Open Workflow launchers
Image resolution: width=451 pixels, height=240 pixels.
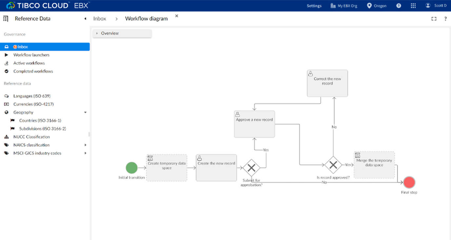coord(31,55)
